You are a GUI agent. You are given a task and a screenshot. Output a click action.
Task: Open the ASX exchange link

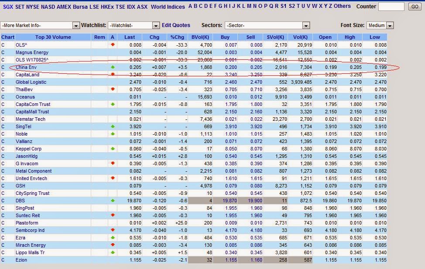pyautogui.click(x=142, y=7)
